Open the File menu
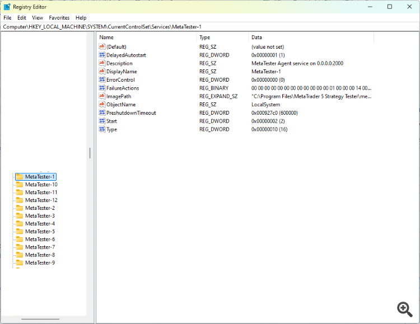Screen dimensions: 420x324 click(x=7, y=18)
